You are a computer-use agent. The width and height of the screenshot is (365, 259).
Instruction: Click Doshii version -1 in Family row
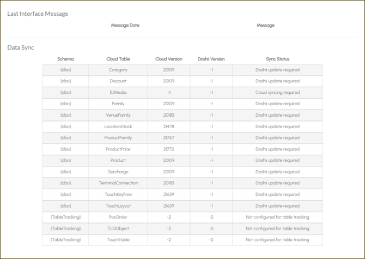pyautogui.click(x=211, y=104)
